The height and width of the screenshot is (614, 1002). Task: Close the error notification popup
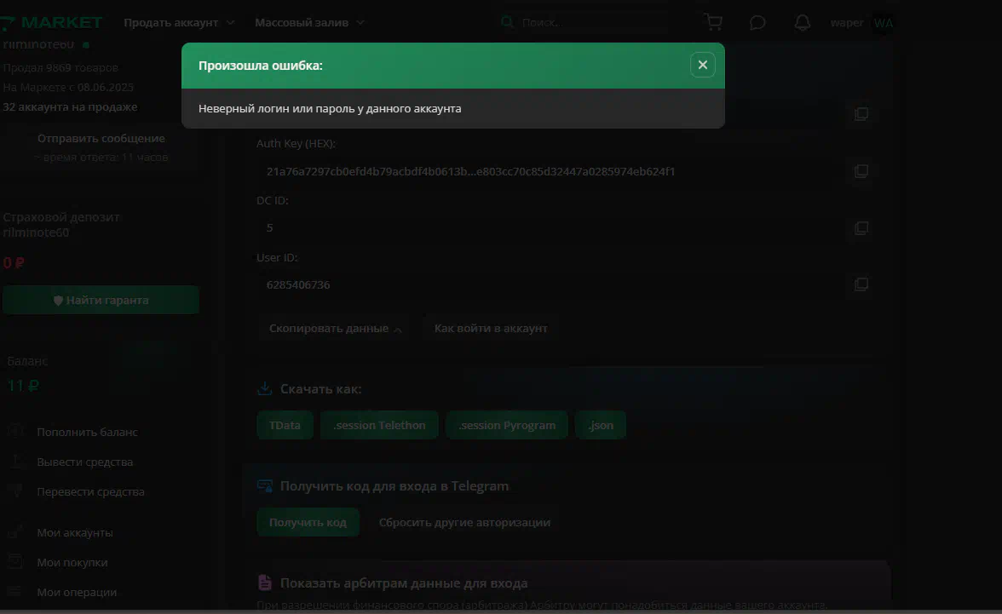(x=702, y=66)
